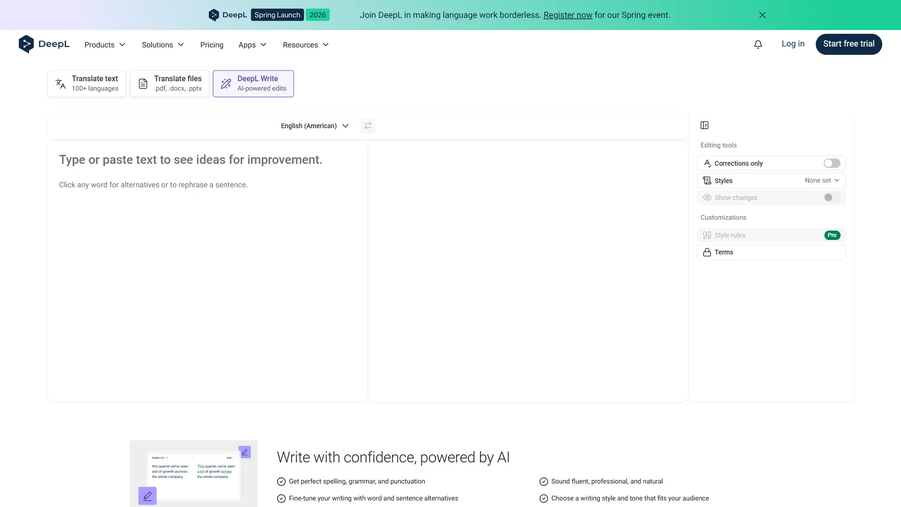Click the Spring Launch badge
Image resolution: width=901 pixels, height=507 pixels.
[x=277, y=15]
